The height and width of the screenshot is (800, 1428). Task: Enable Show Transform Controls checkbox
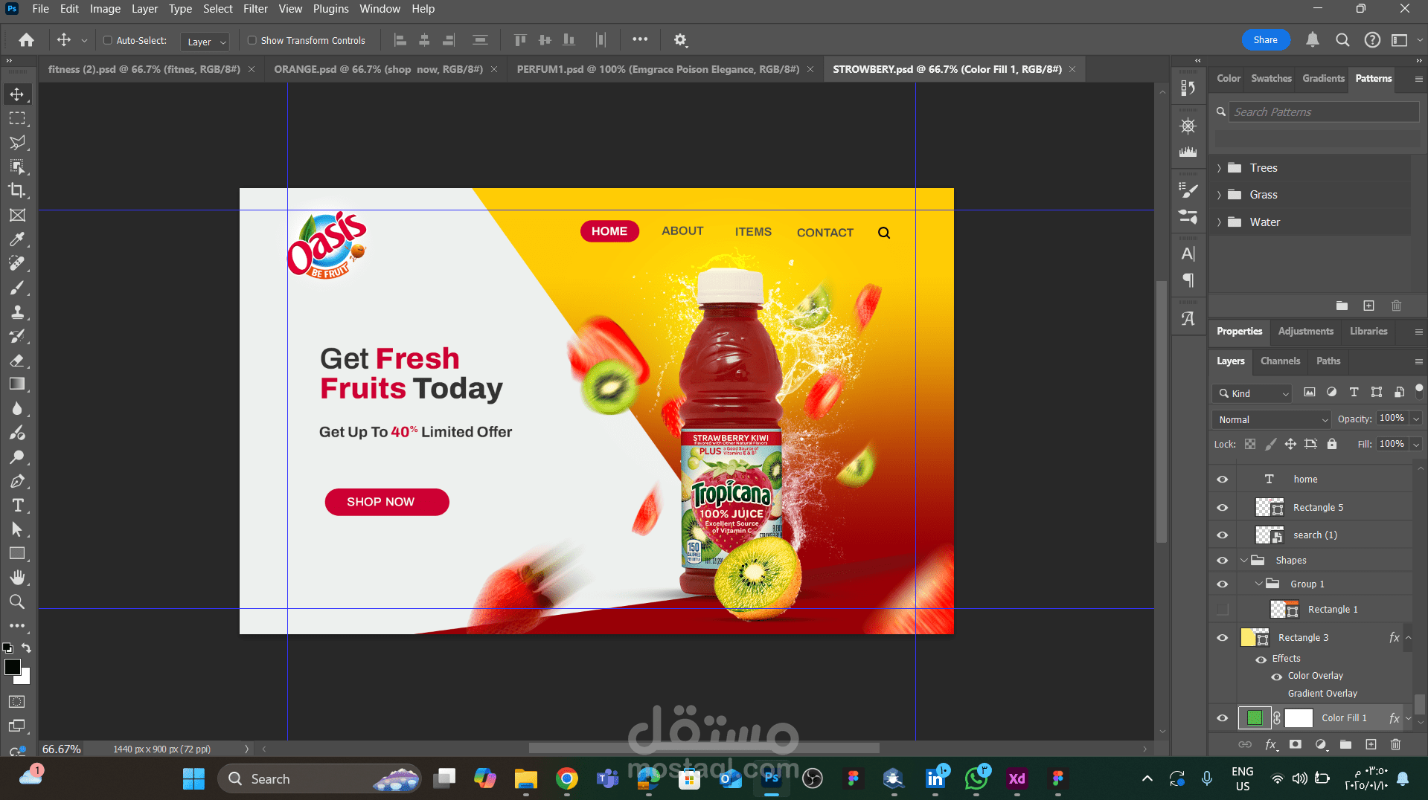point(252,40)
